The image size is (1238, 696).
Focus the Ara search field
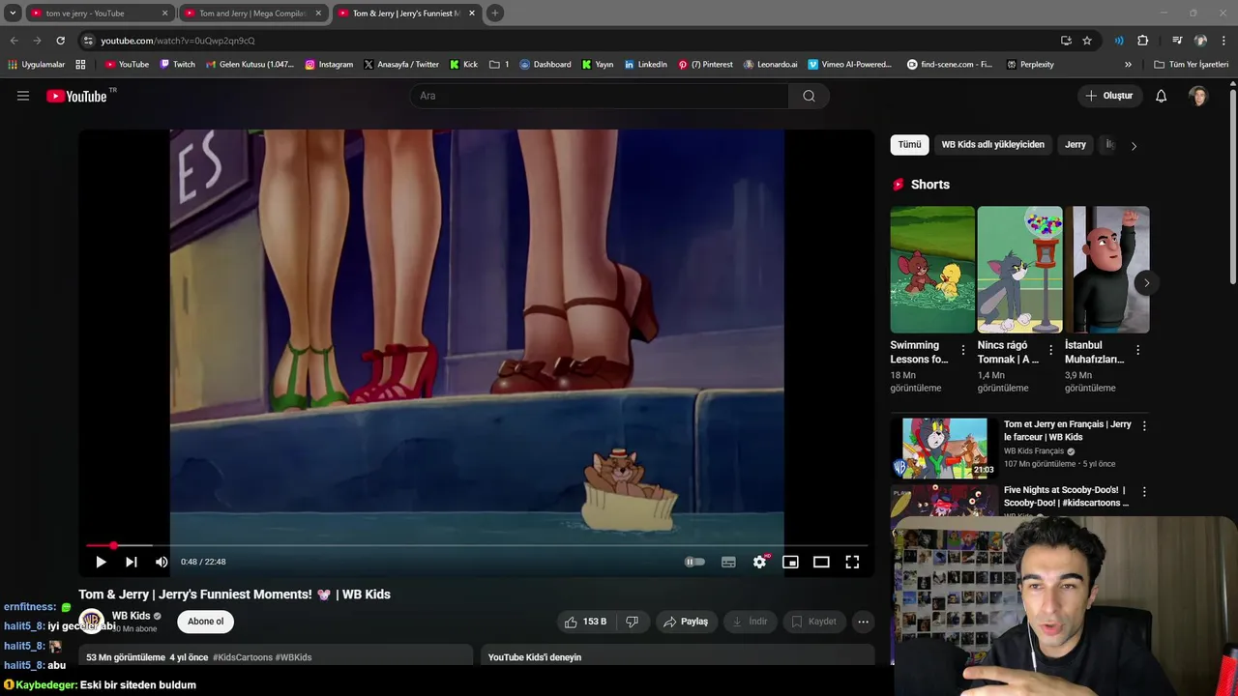pyautogui.click(x=600, y=96)
